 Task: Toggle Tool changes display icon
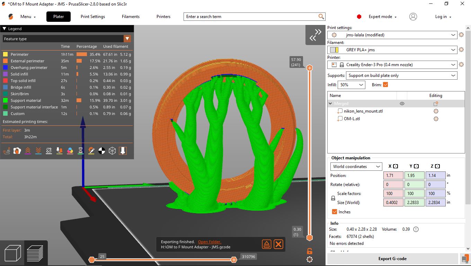tap(60, 151)
